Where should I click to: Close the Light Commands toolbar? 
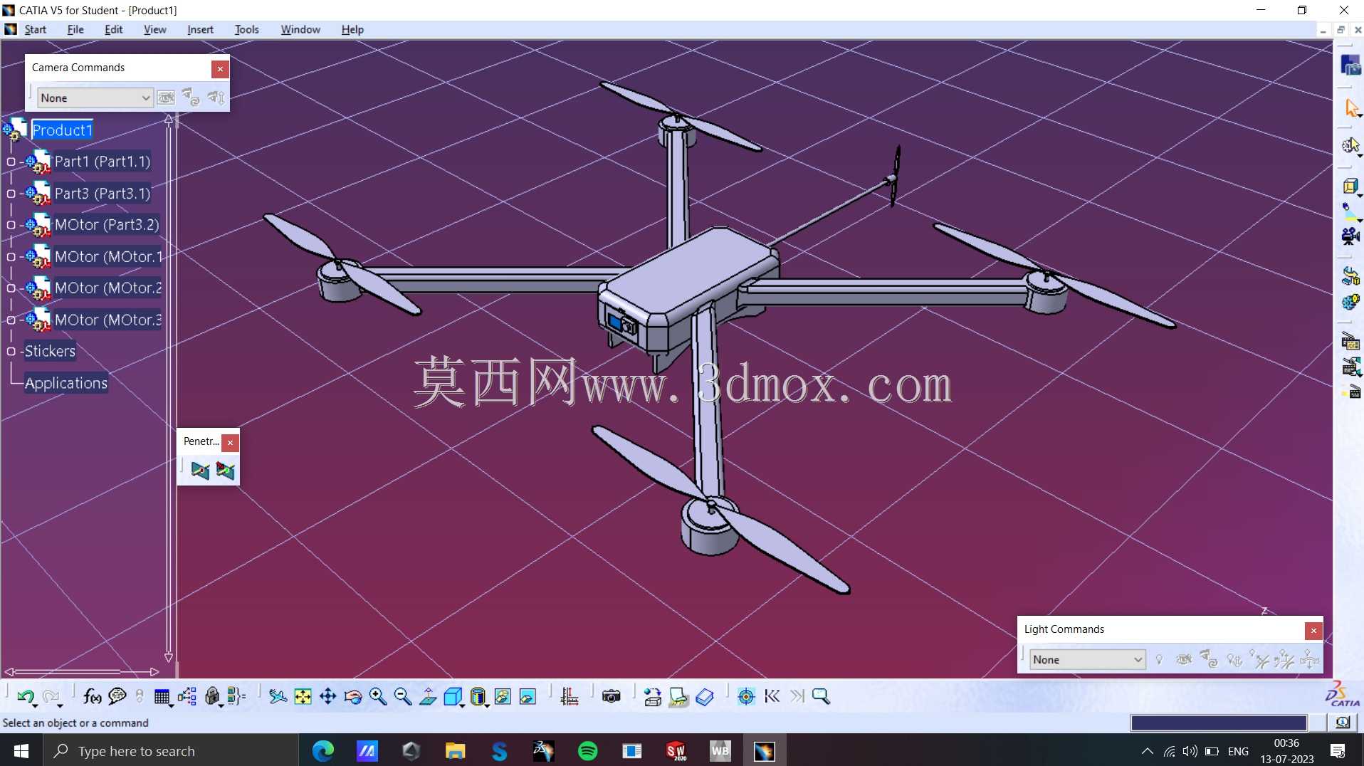[x=1313, y=631]
